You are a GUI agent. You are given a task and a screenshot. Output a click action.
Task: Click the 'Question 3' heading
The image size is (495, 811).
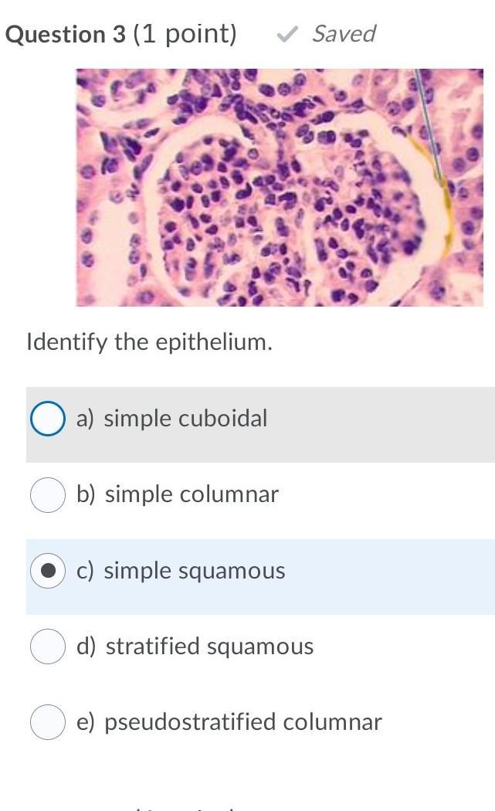pyautogui.click(x=65, y=35)
